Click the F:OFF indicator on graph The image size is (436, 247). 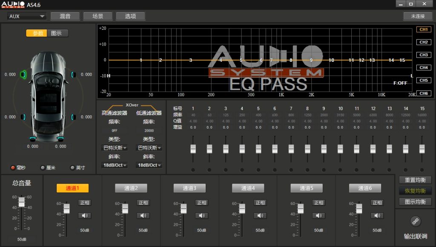coord(400,83)
